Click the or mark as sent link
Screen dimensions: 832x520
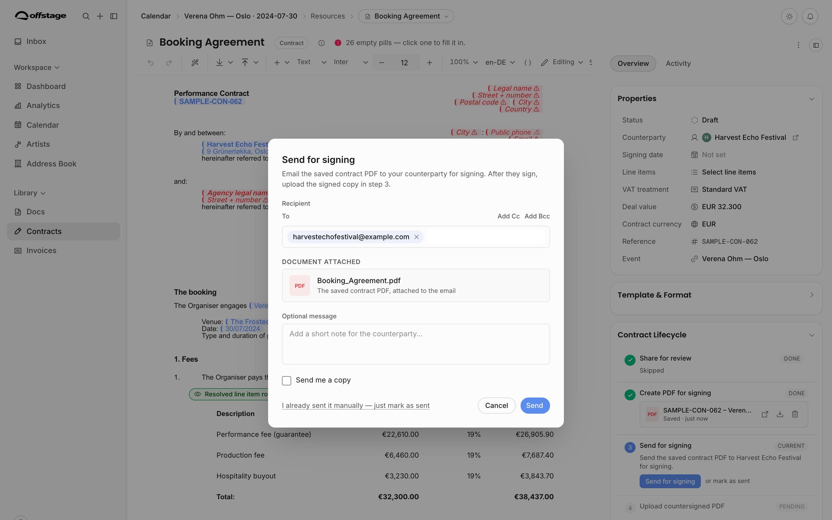pos(727,481)
